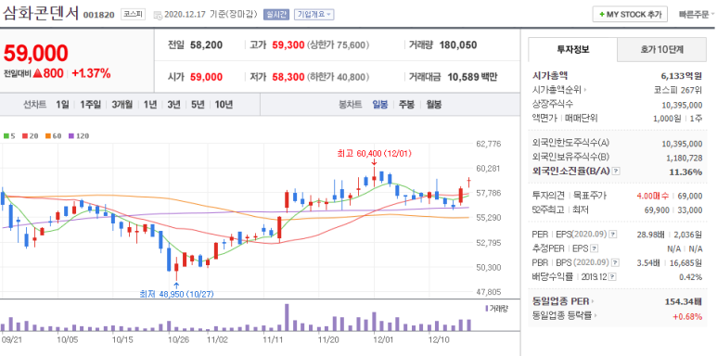This screenshot has height=356, width=717.
Task: Click the 52주최고 value 69,900
Action: [657, 210]
